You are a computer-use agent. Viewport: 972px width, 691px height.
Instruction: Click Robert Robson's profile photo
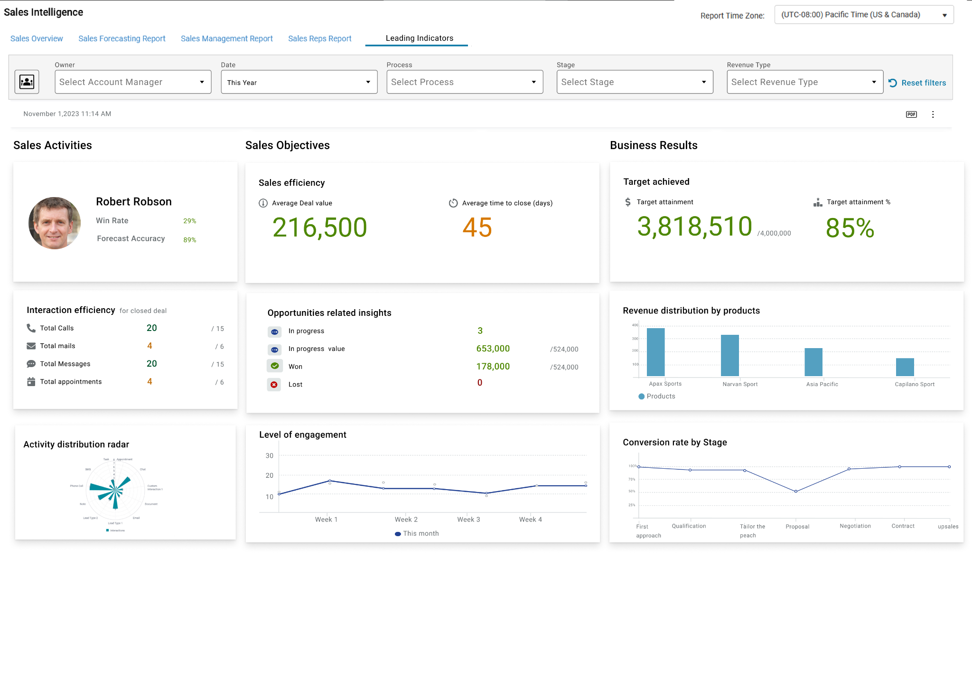(55, 223)
